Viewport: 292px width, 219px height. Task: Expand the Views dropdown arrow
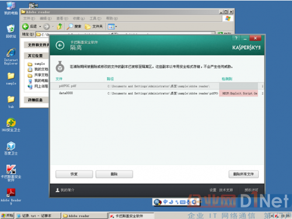coord(116,26)
